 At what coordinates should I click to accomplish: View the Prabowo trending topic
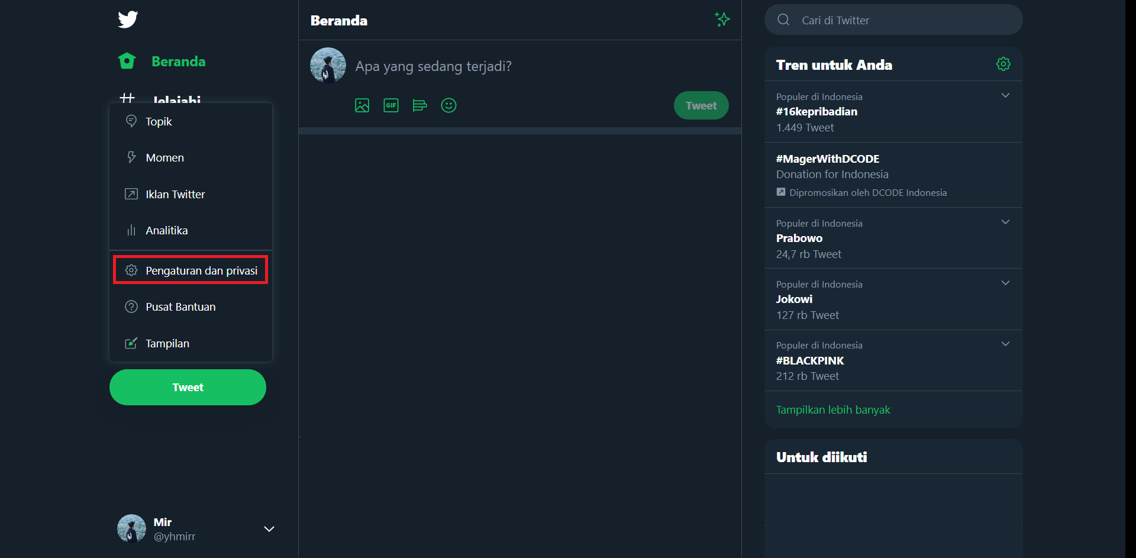[893, 238]
